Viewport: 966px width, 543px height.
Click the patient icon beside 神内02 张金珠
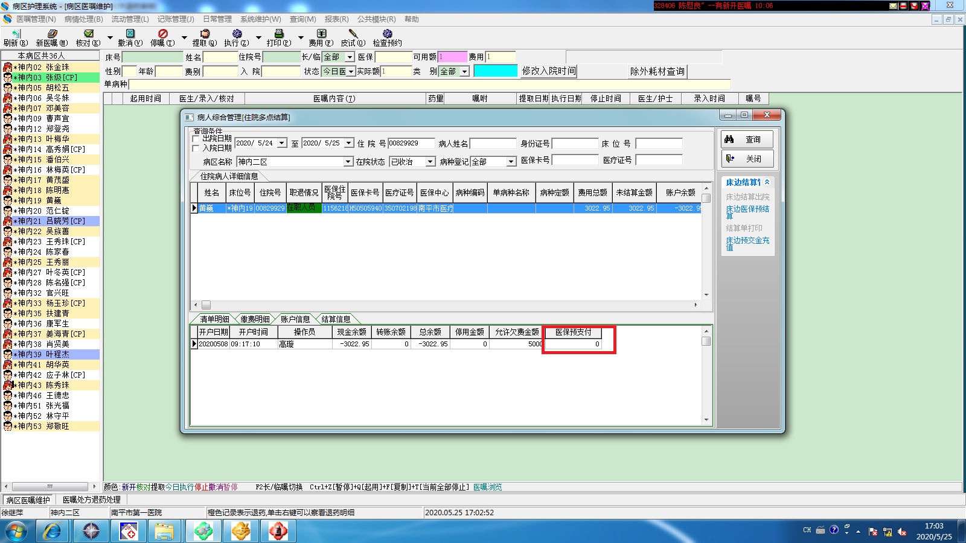click(x=8, y=67)
